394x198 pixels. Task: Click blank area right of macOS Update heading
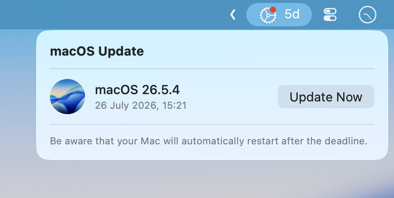[259, 51]
